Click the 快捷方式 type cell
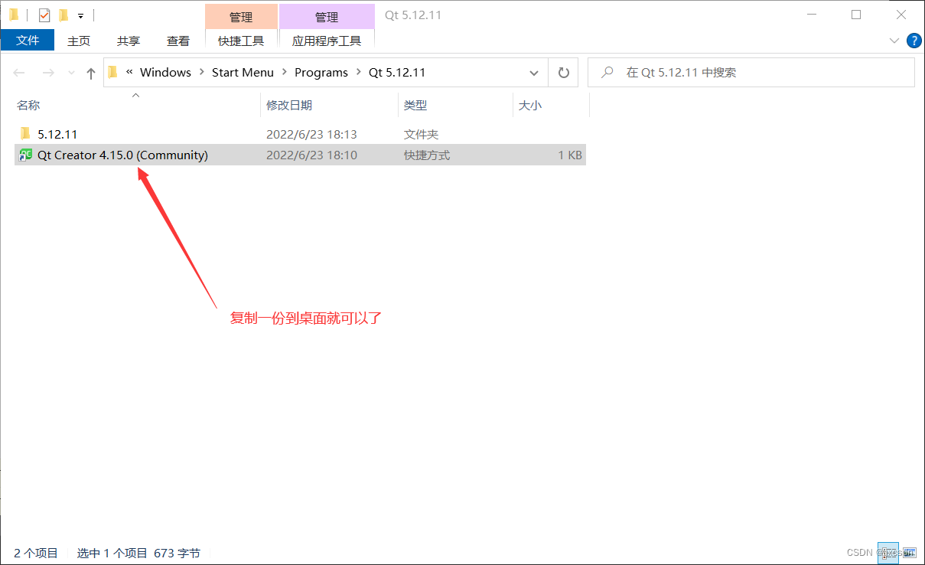This screenshot has height=565, width=925. [427, 155]
